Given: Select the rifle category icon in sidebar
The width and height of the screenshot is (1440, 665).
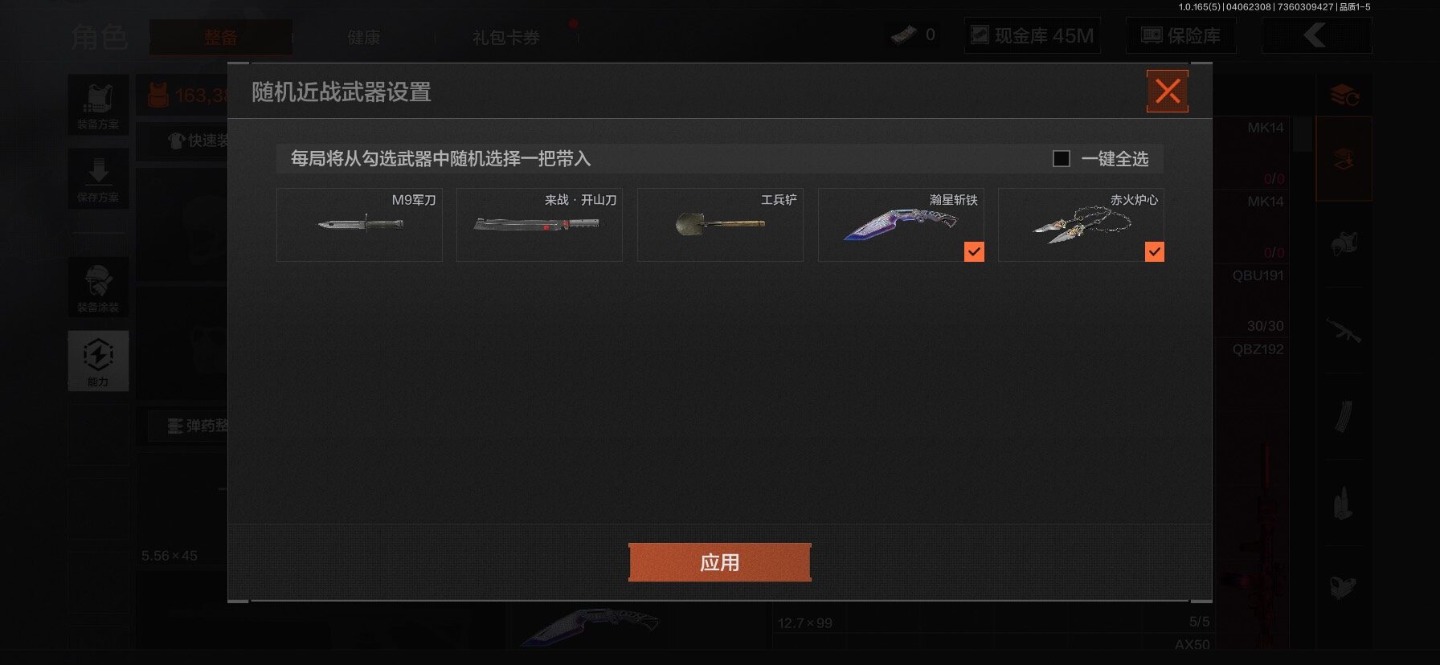Looking at the screenshot, I should 1344,330.
